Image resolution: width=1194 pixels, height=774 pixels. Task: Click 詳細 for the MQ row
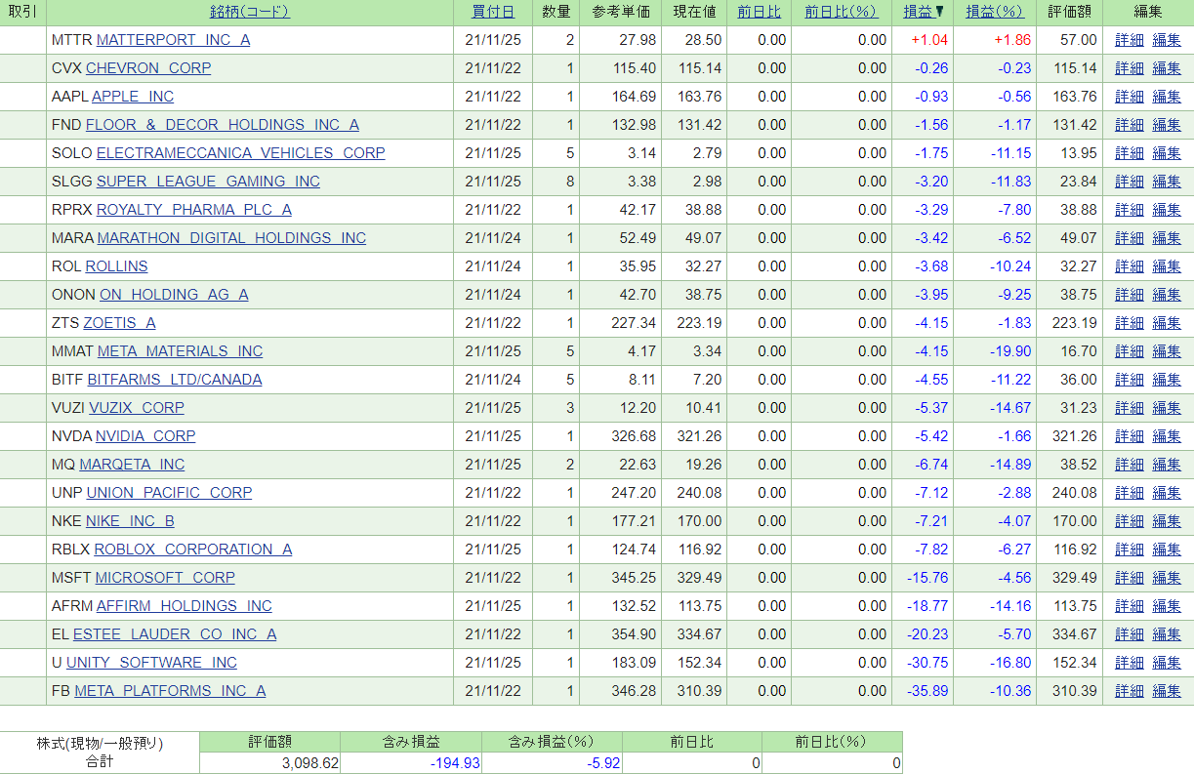(1130, 465)
